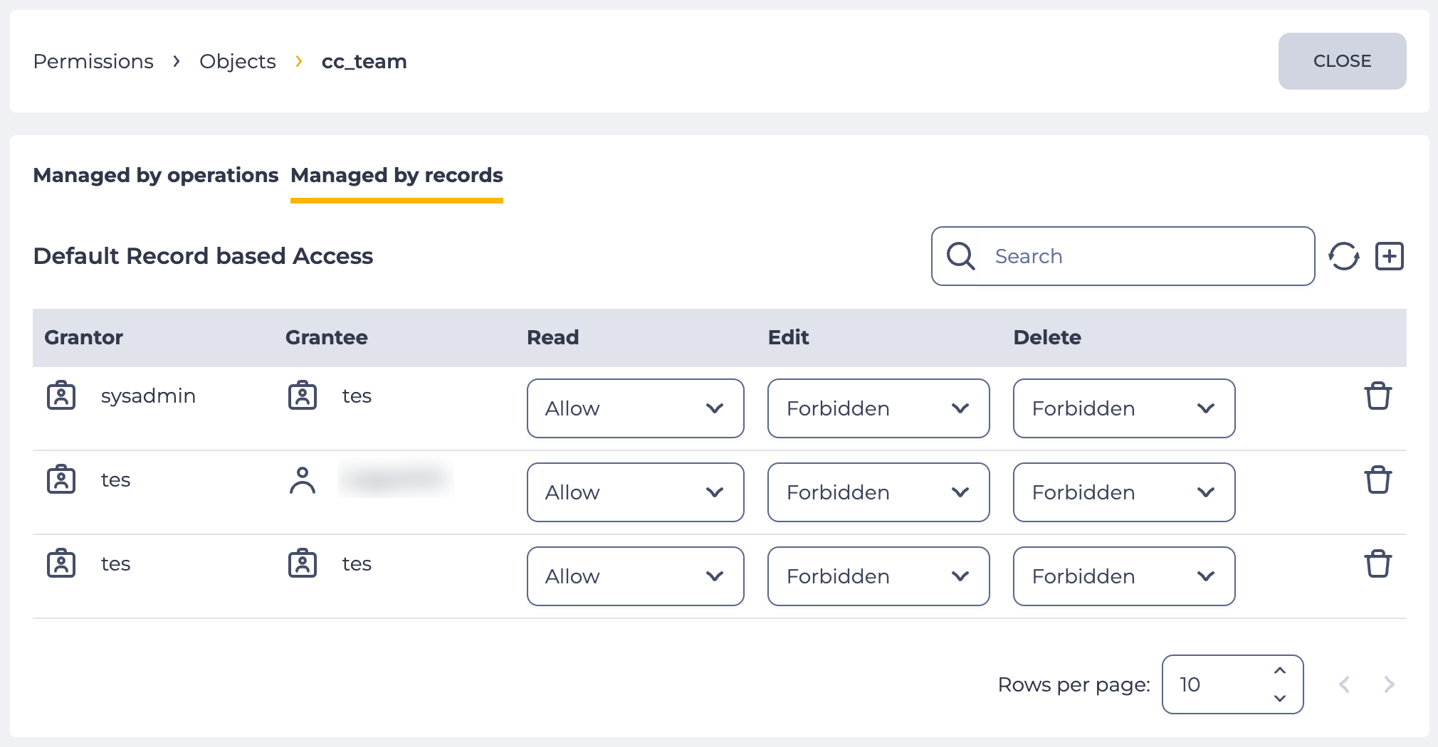1438x747 pixels.
Task: Go to the previous page arrow
Action: pyautogui.click(x=1344, y=684)
